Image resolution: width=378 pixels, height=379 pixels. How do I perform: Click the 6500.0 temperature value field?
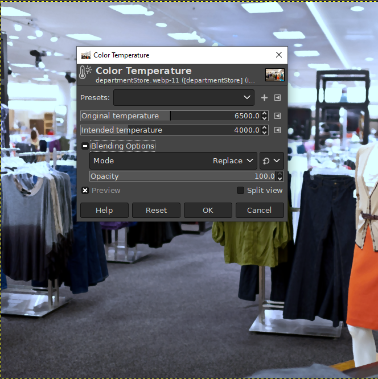[x=247, y=116]
